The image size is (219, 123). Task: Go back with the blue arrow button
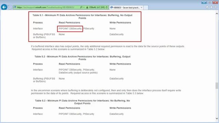point(4,7)
